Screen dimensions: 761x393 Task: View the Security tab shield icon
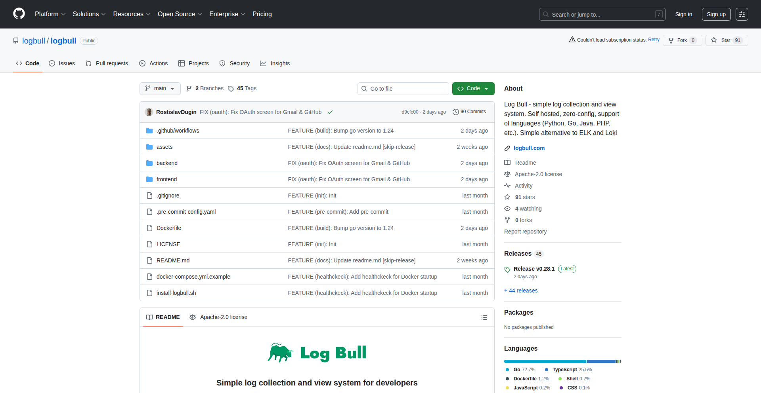point(222,63)
